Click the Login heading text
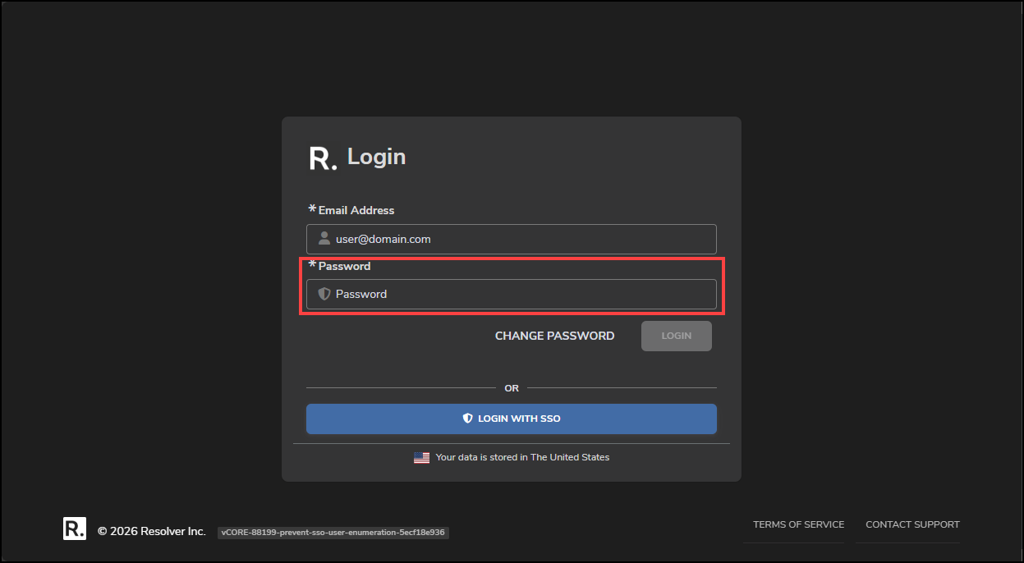The image size is (1024, 563). point(376,156)
